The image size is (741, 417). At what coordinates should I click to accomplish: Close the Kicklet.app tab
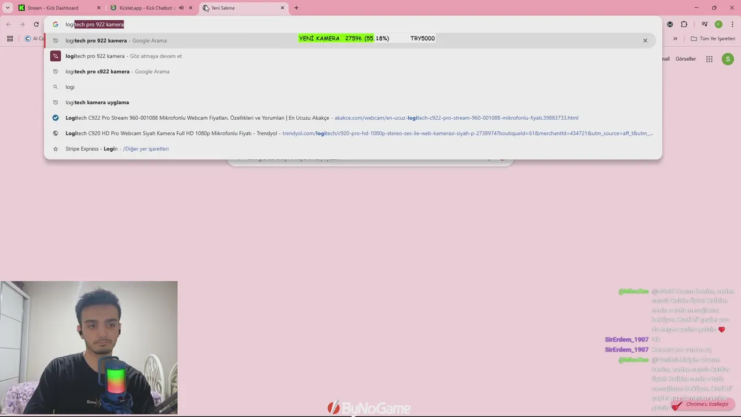[190, 8]
